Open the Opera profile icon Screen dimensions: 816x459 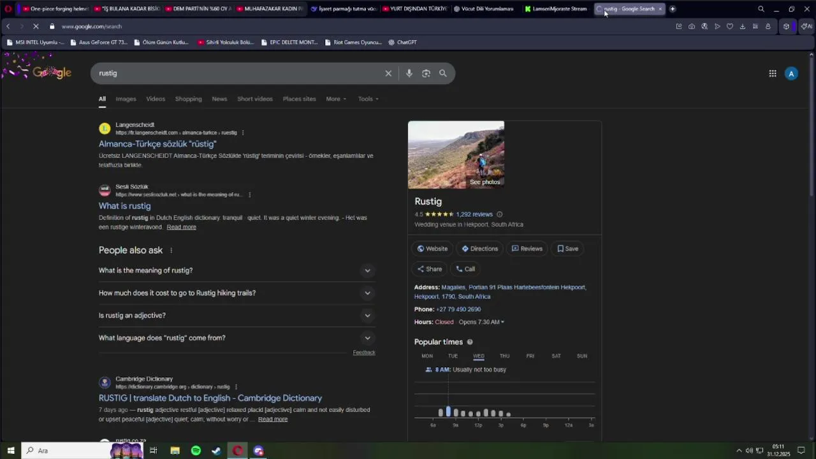coord(768,26)
